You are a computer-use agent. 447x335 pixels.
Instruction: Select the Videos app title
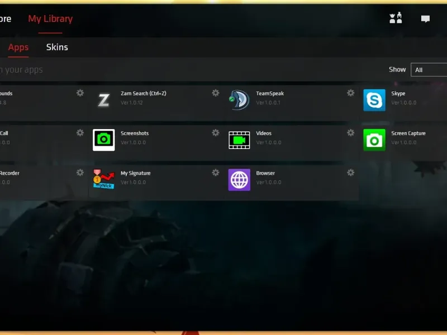(264, 133)
